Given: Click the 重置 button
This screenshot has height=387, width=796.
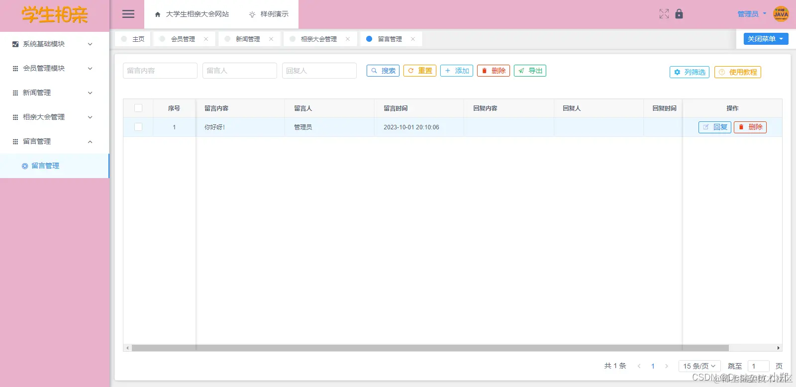Looking at the screenshot, I should click(x=420, y=71).
